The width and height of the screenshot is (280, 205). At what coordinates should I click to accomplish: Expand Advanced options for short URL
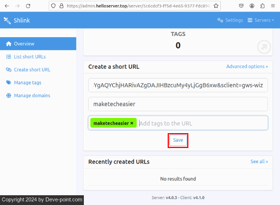pyautogui.click(x=247, y=66)
